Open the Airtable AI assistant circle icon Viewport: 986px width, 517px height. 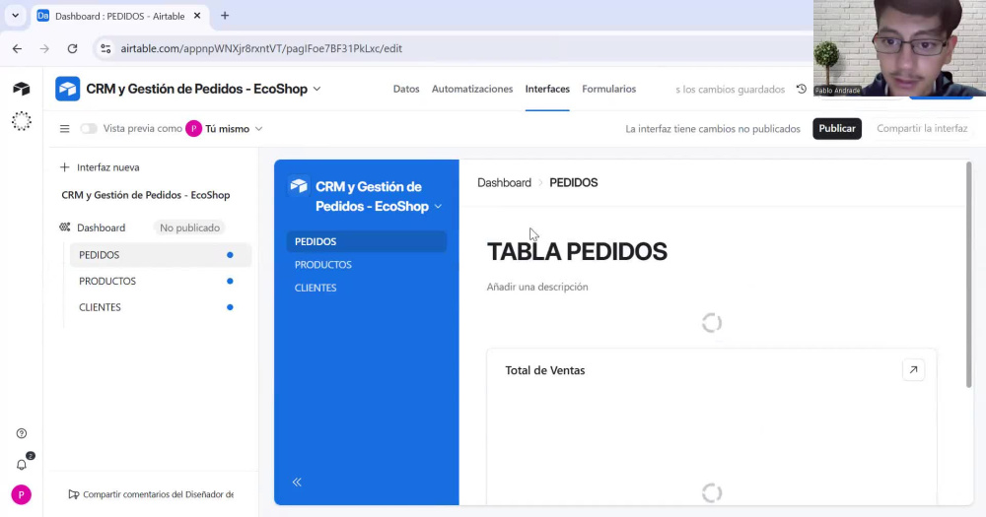[21, 120]
